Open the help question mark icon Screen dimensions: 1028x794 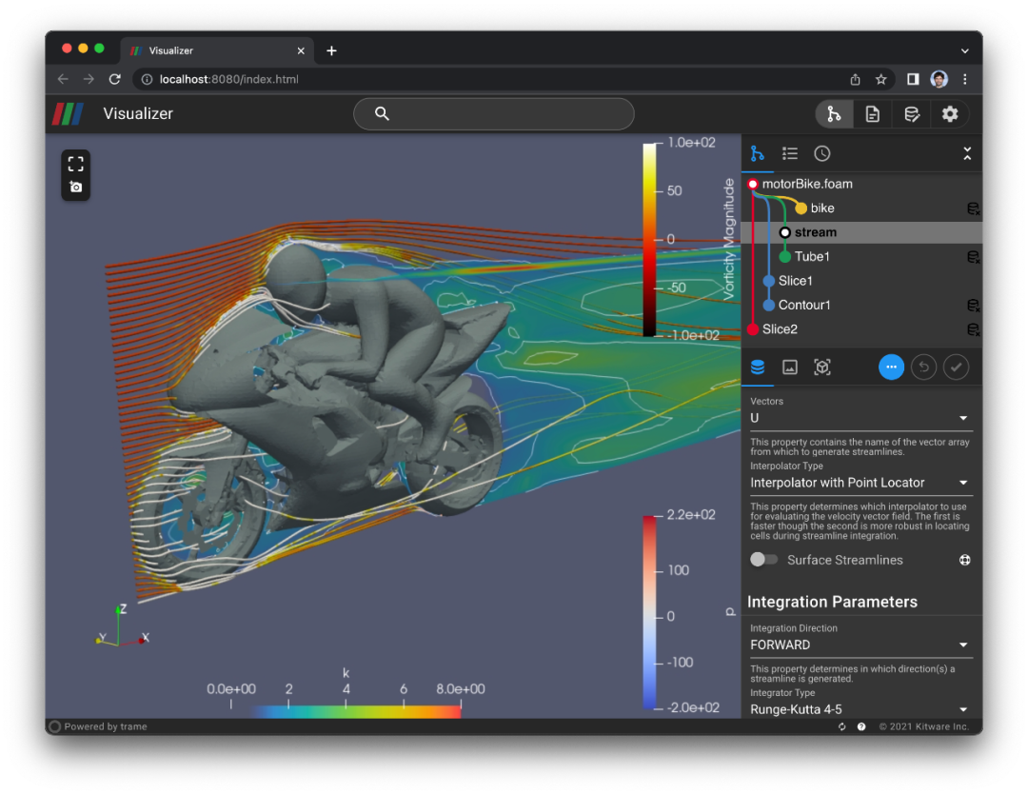click(x=861, y=726)
